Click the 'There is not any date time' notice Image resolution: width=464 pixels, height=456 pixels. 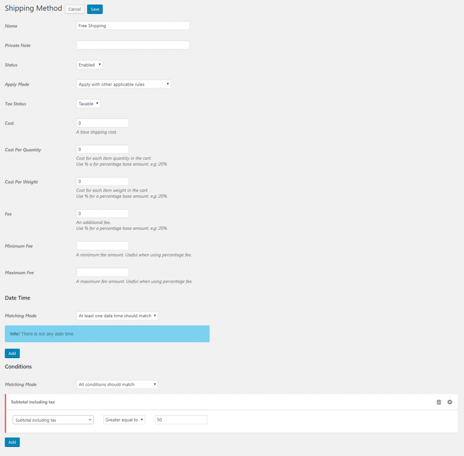coord(107,334)
